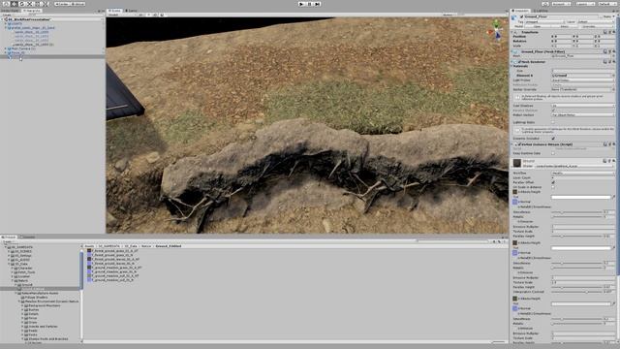Image resolution: width=620 pixels, height=349 pixels.
Task: Expand the Main Camera (1) hierarchy item
Action: coord(6,48)
